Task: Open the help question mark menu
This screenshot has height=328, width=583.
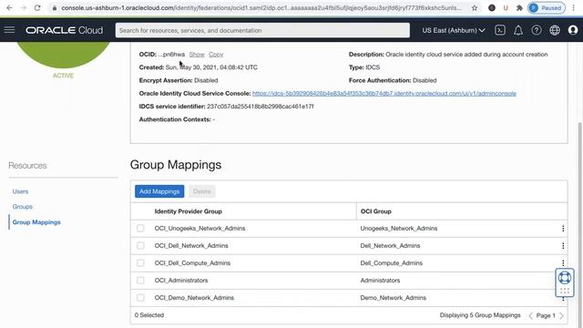Action: pos(537,30)
